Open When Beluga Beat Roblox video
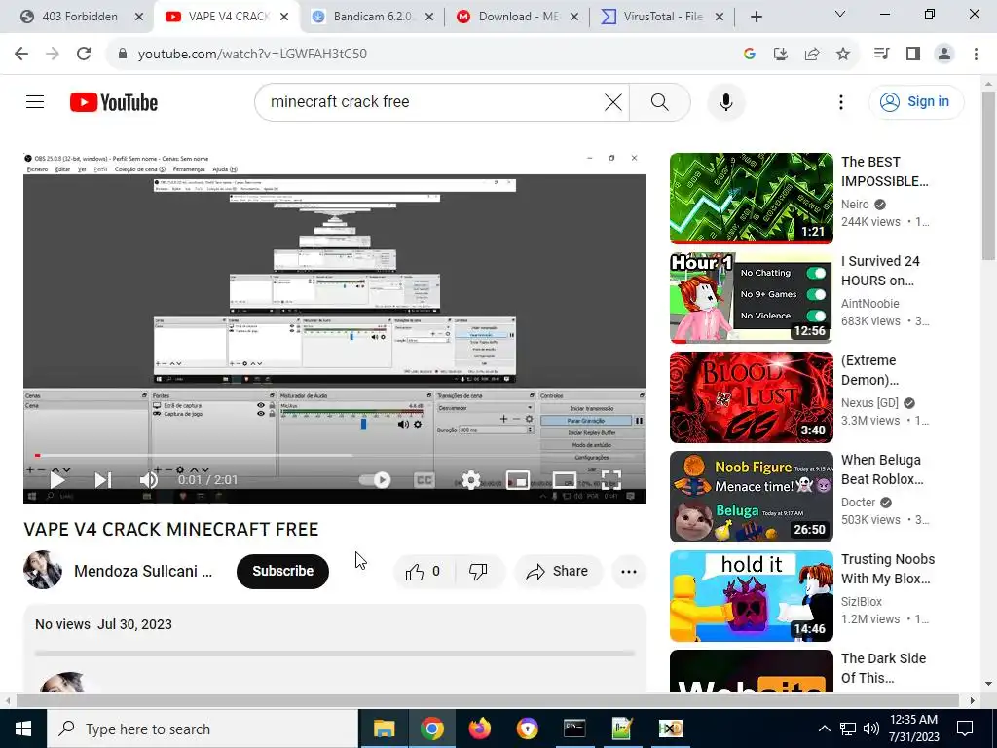The width and height of the screenshot is (997, 748). [751, 496]
